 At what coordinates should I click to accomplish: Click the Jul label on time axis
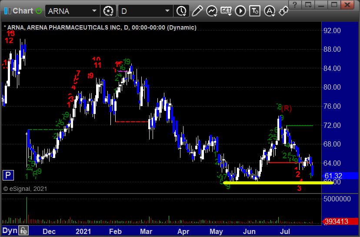[x=285, y=231]
